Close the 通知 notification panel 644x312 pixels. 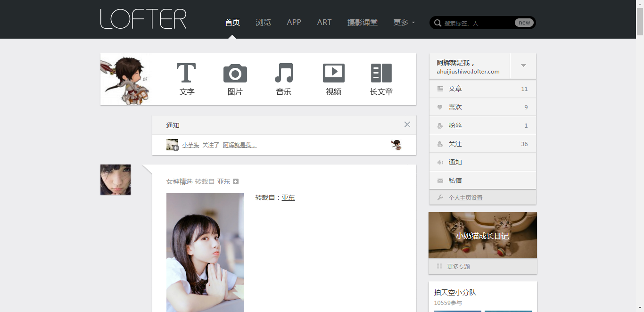coord(407,124)
